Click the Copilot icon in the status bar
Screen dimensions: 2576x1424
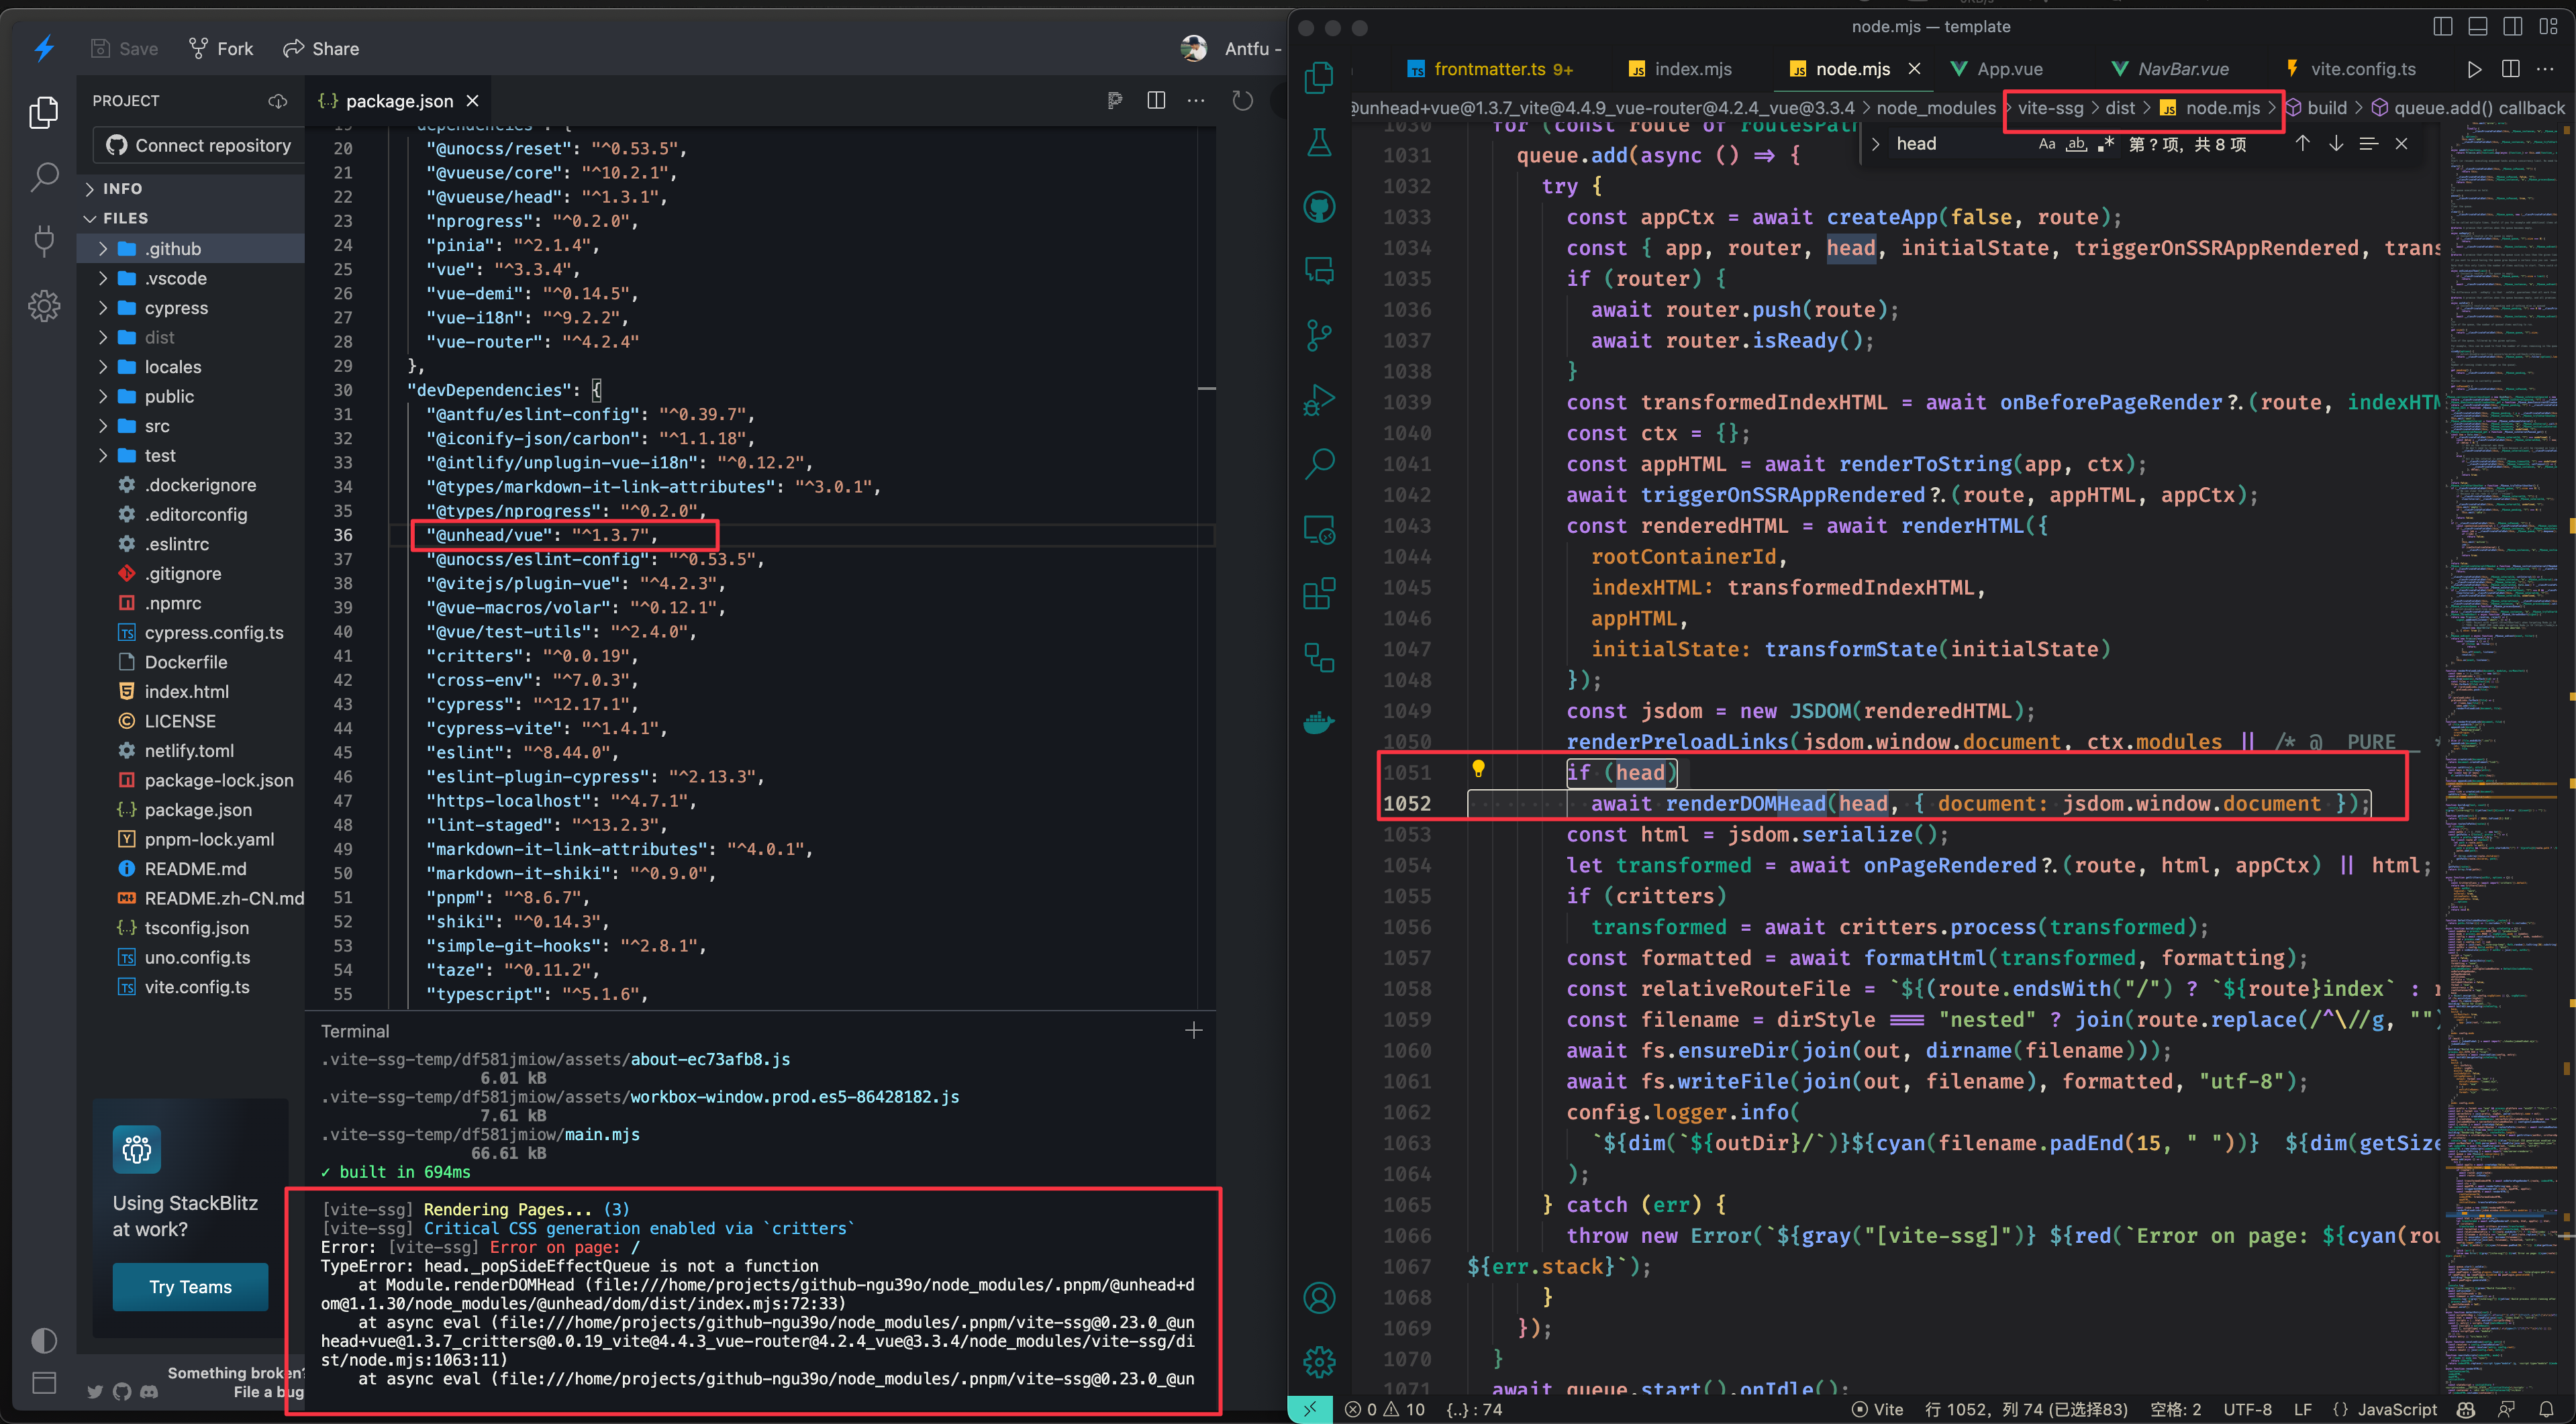(2466, 1409)
